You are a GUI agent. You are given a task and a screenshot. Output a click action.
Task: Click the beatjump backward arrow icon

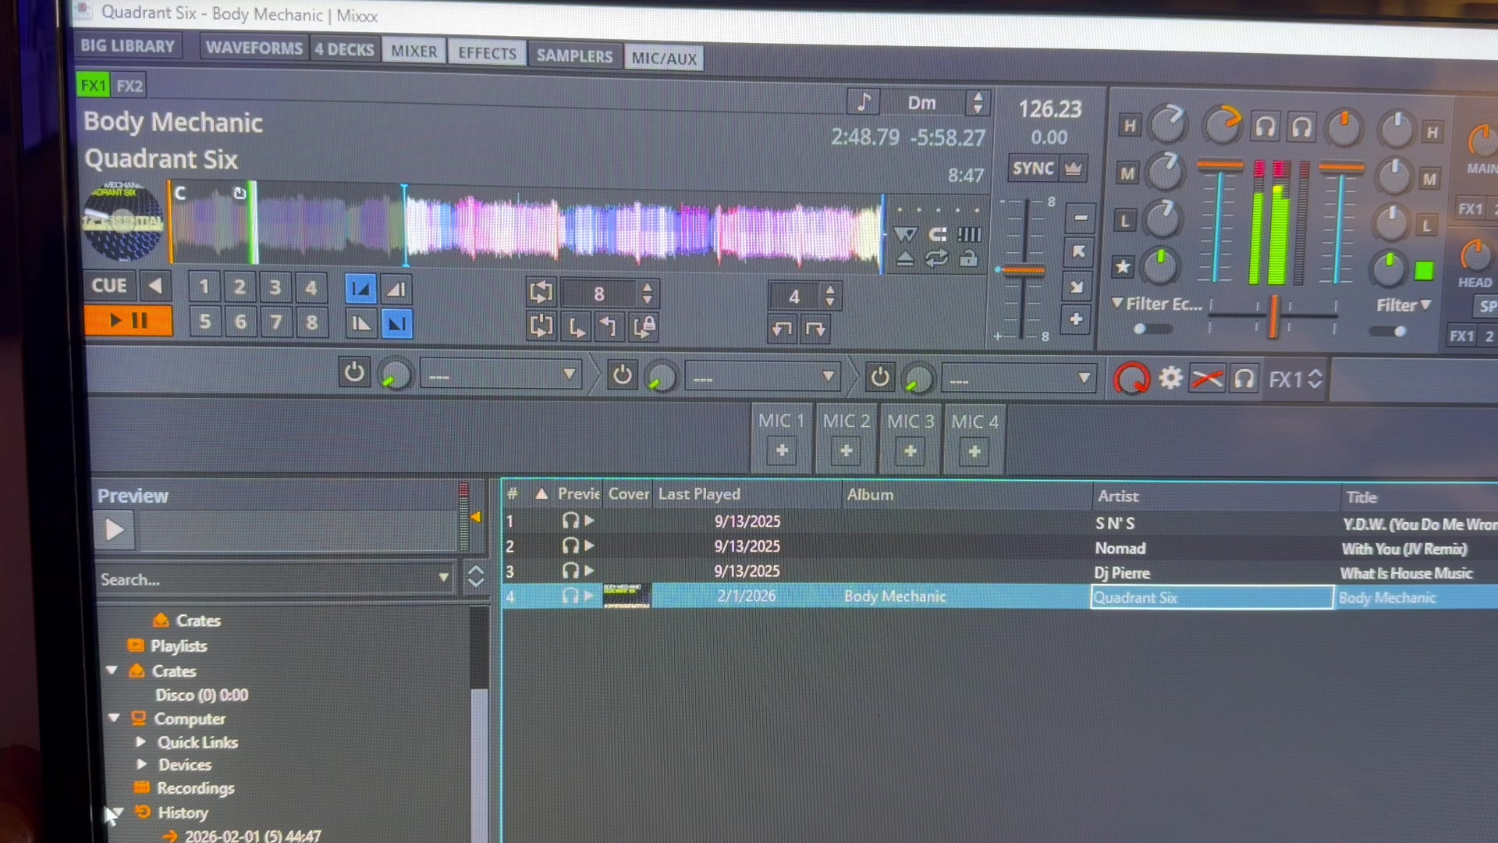click(x=782, y=329)
